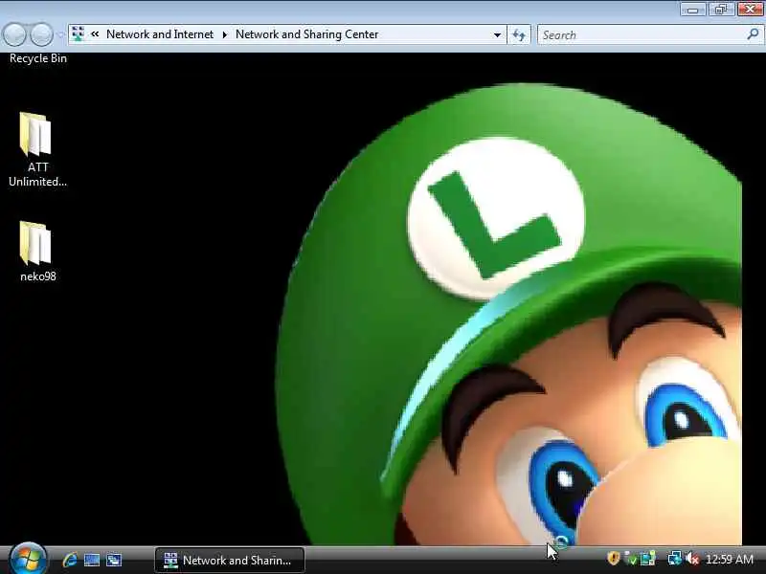Open the address bar history dropdown

(497, 34)
